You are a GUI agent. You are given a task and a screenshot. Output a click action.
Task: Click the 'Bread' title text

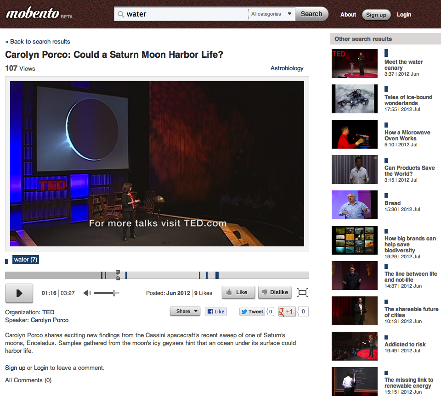(392, 203)
